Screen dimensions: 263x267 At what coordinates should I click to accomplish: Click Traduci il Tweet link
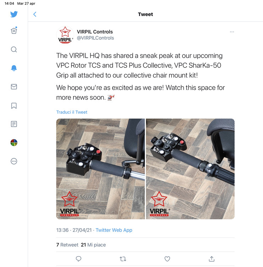[72, 112]
